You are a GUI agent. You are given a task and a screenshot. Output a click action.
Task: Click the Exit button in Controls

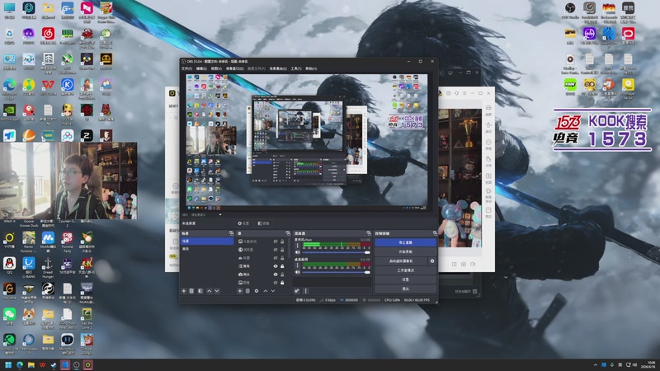(405, 289)
